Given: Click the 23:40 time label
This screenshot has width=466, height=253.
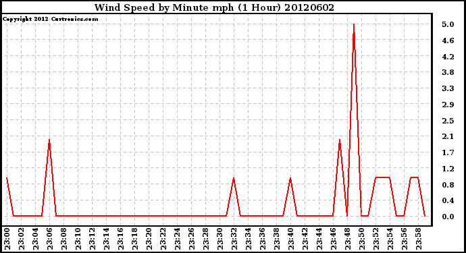Looking at the screenshot, I should pyautogui.click(x=291, y=239).
